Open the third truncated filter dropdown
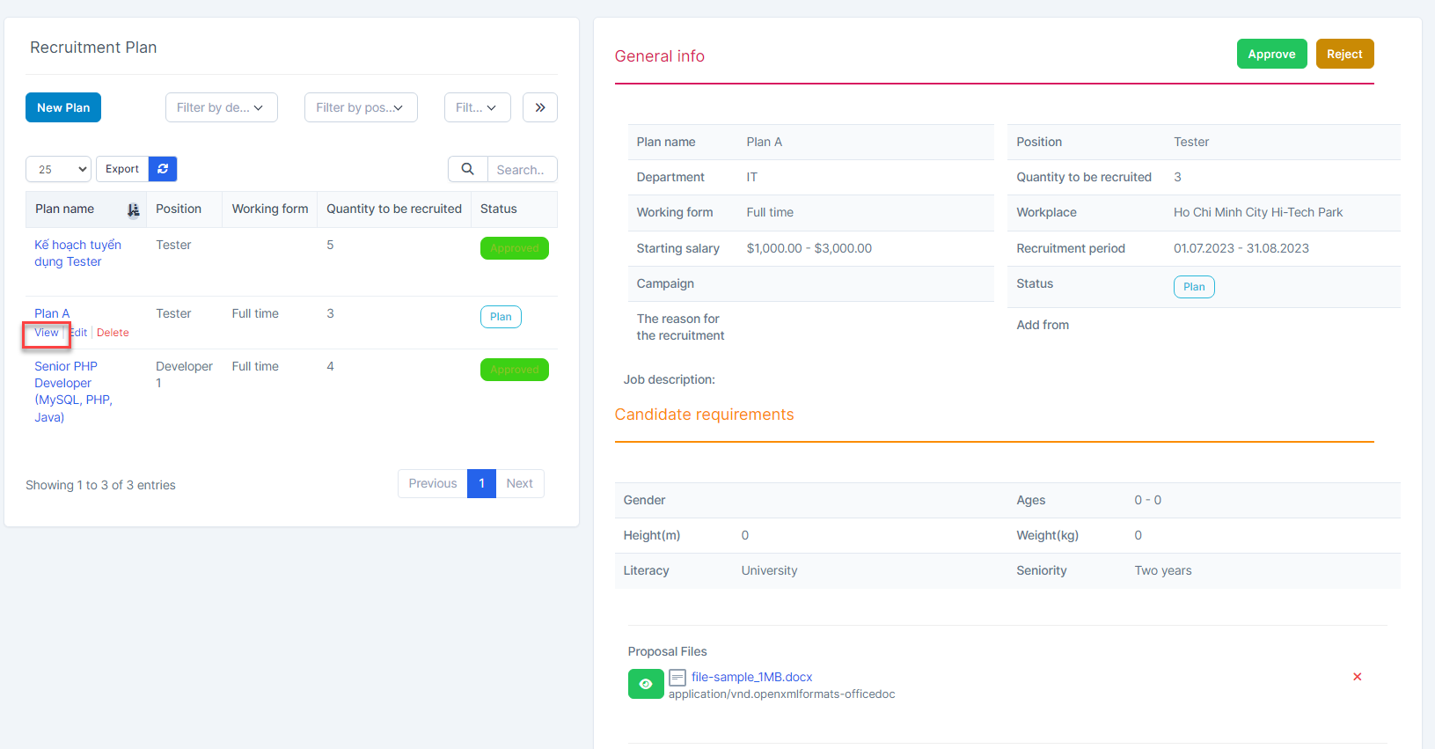Screen dimensions: 1435x749 pyautogui.click(x=476, y=107)
